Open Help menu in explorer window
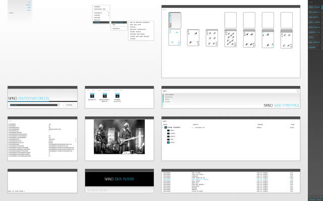The height and width of the screenshot is (201, 323). [121, 90]
